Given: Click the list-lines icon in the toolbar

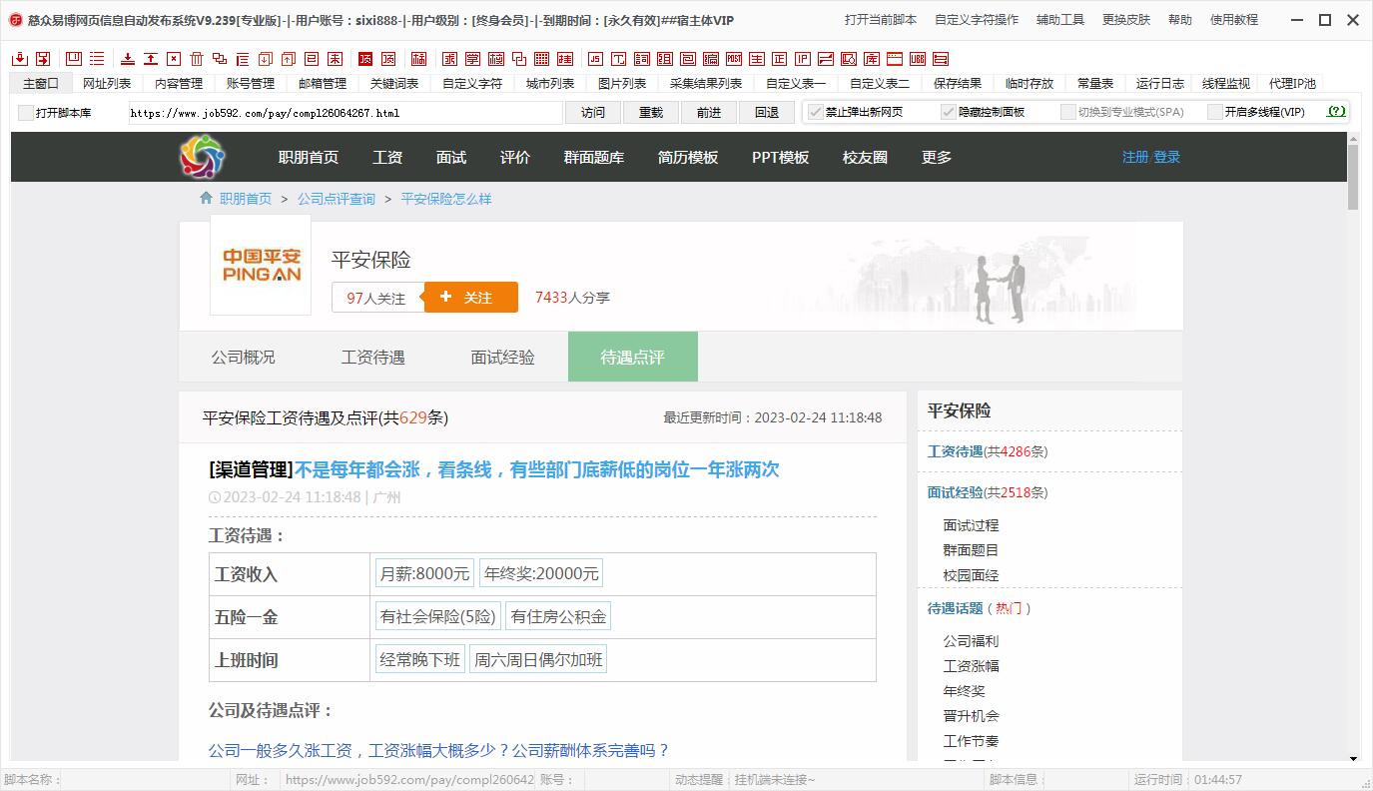Looking at the screenshot, I should (x=97, y=58).
